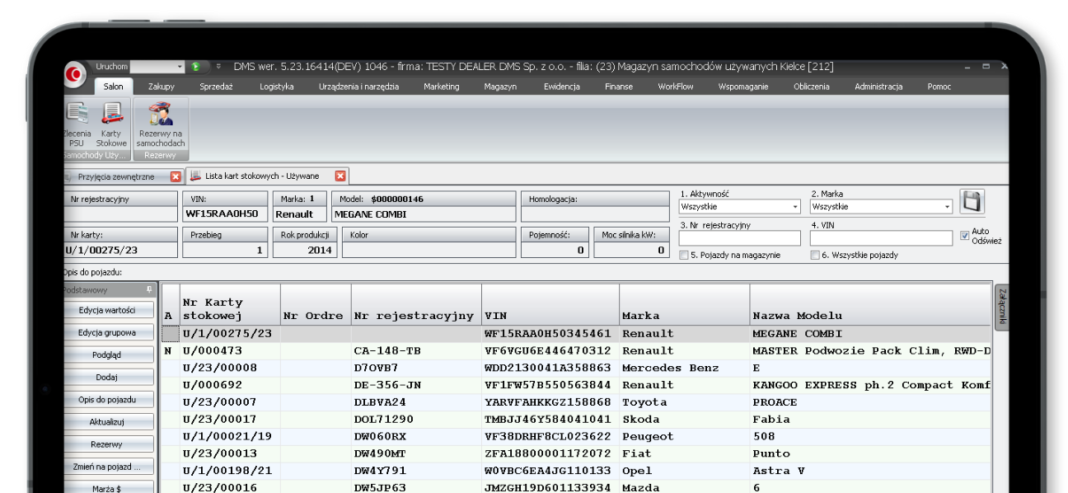1068x493 pixels.
Task: Click the Rezerwy side button
Action: (x=109, y=444)
